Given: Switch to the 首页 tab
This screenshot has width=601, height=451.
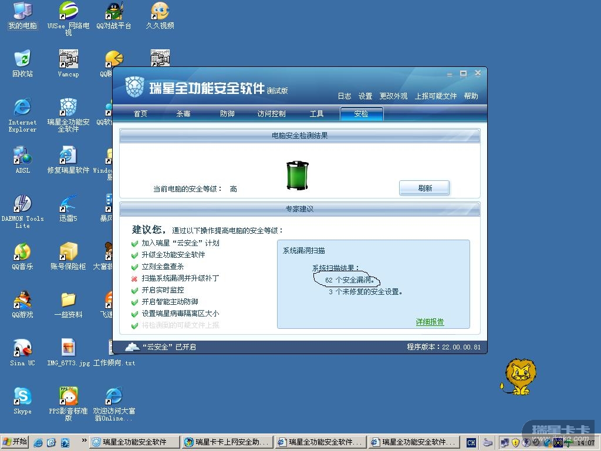Looking at the screenshot, I should (140, 114).
